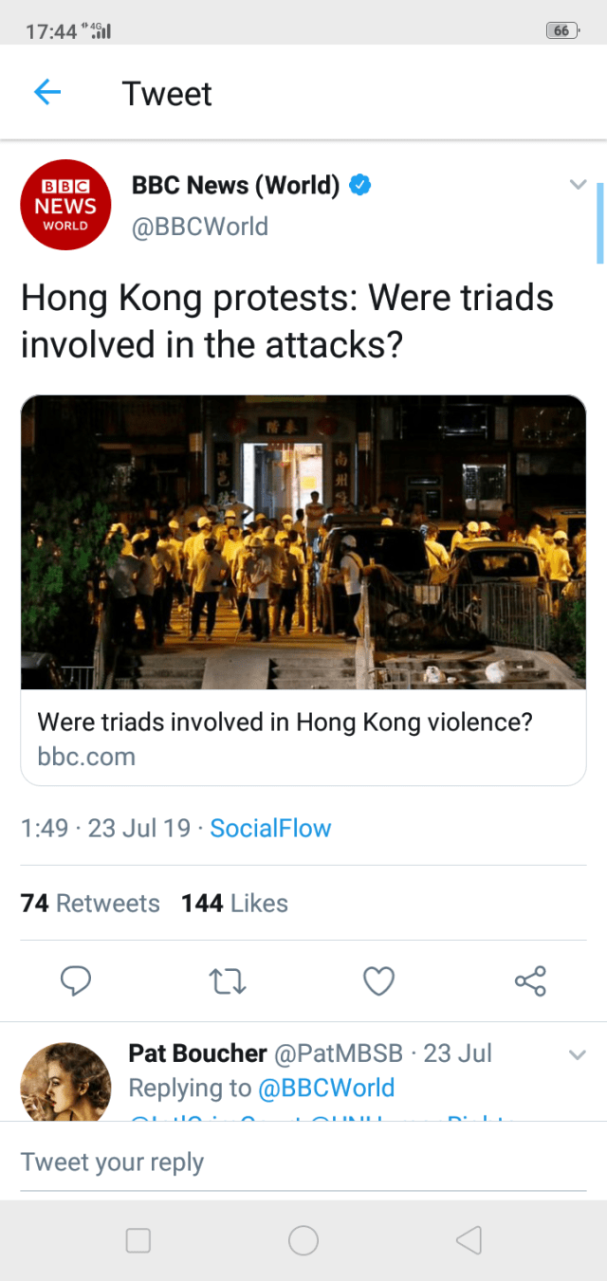Tap the back arrow
Viewport: 607px width, 1281px height.
(47, 92)
